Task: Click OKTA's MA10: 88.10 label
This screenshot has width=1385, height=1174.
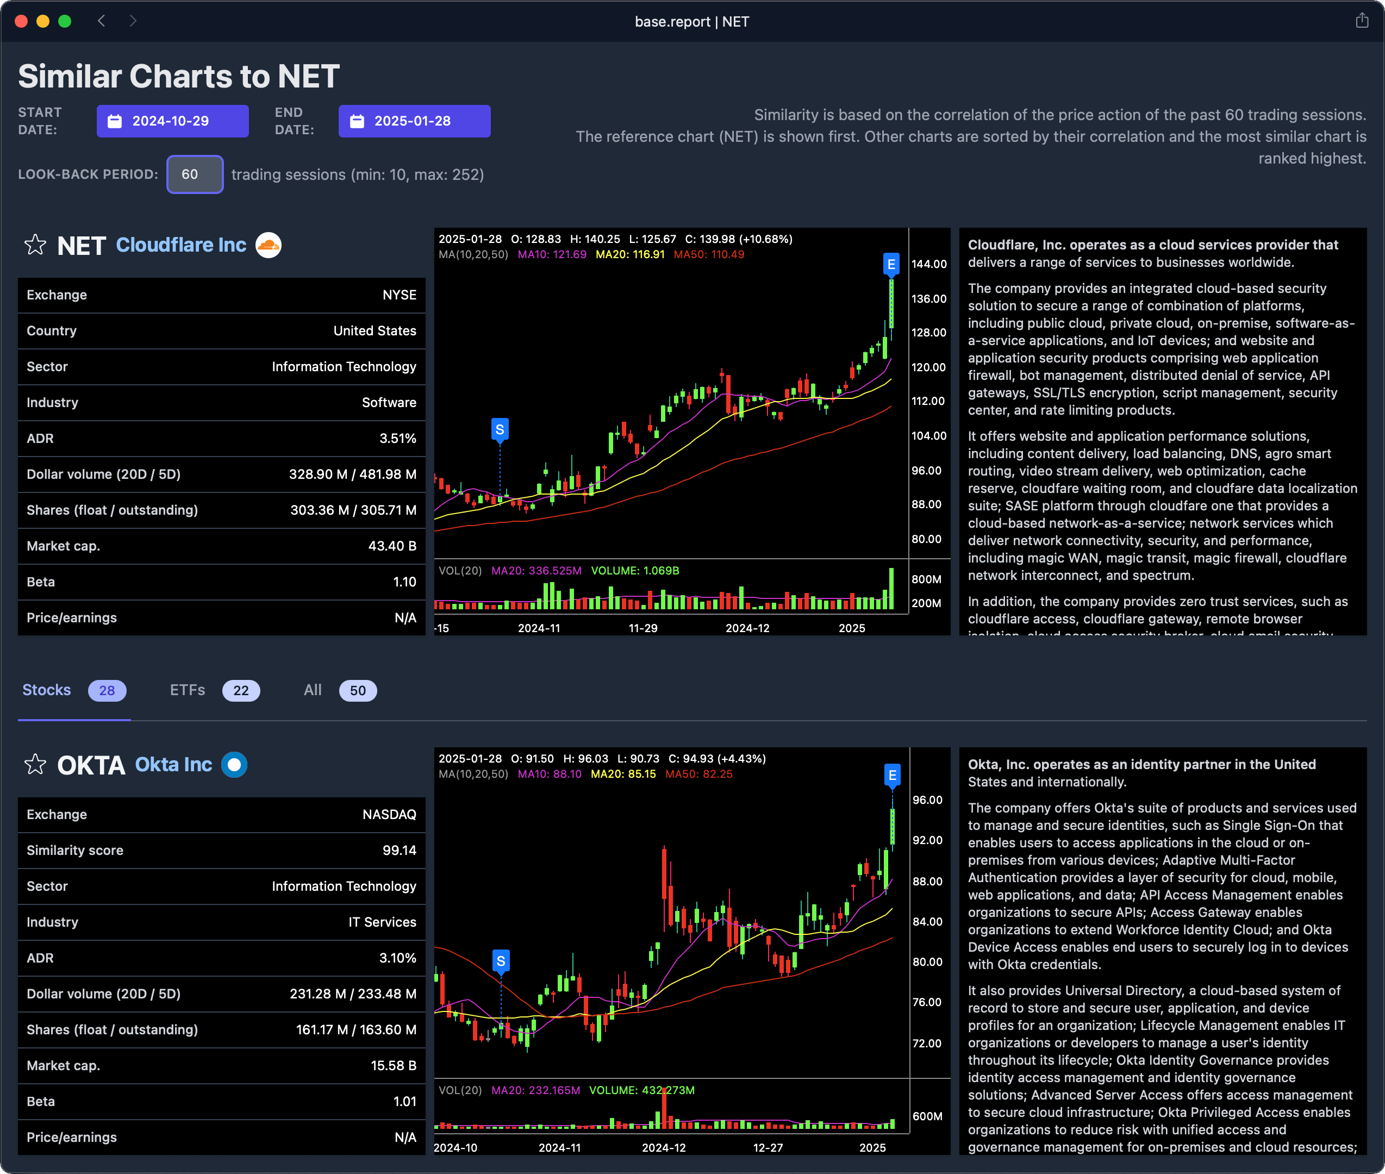Action: pos(550,774)
